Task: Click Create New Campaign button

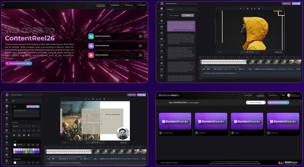Action: coord(278,102)
